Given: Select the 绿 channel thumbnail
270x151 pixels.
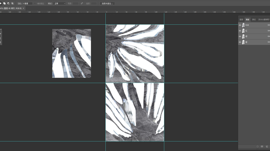Looking at the screenshot, I should (243, 37).
